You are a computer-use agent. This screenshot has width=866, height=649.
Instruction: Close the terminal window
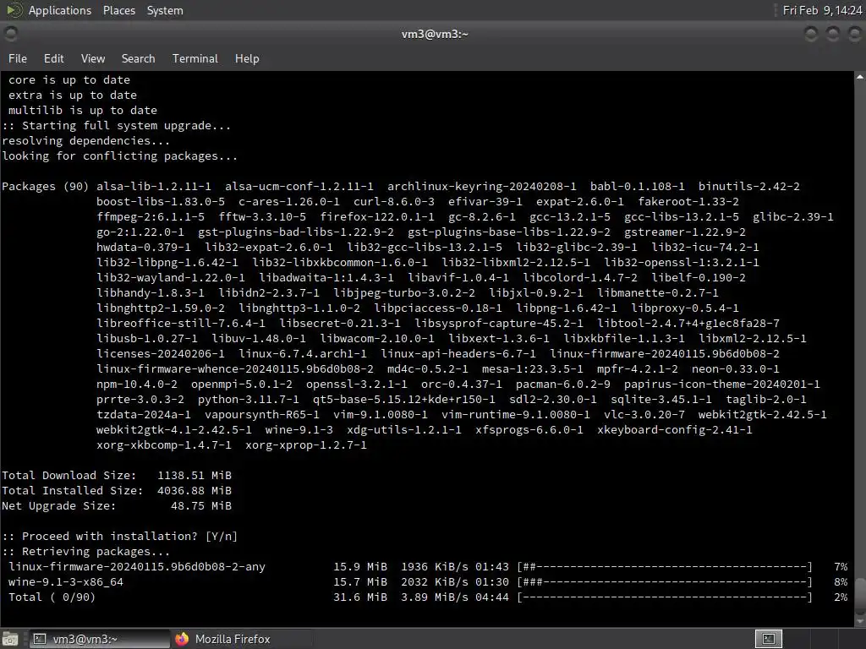coord(854,34)
